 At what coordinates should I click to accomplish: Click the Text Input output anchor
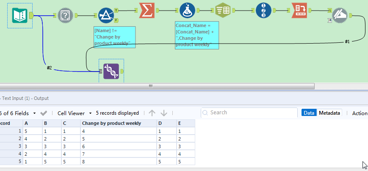[31, 16]
